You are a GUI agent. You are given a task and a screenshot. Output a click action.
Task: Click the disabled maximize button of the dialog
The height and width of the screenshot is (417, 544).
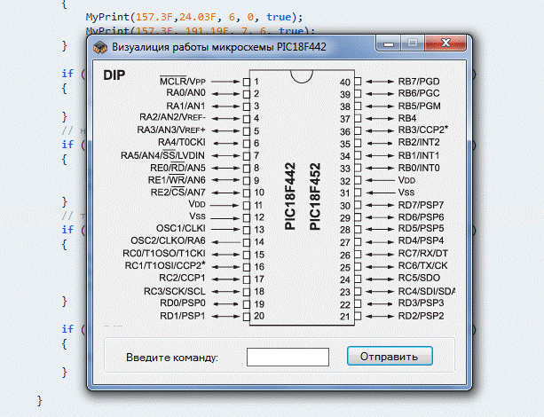[x=413, y=43]
